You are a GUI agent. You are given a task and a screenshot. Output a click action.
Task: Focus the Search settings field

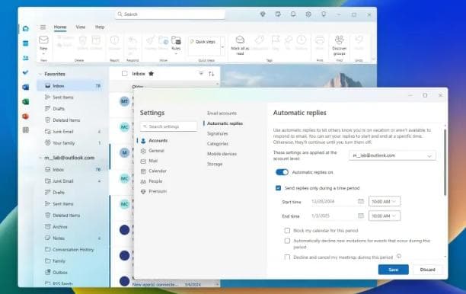click(x=168, y=126)
